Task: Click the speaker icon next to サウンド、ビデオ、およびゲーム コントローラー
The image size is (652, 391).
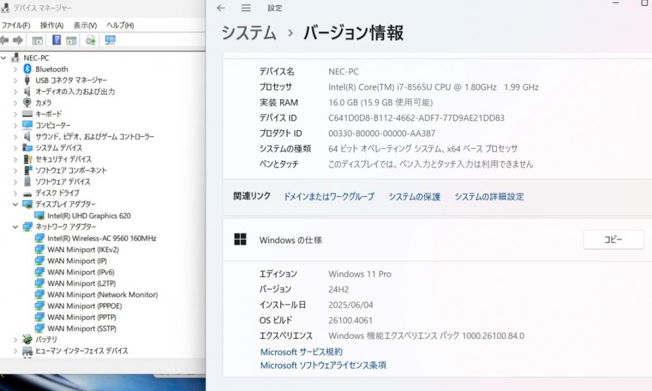Action: 27,136
